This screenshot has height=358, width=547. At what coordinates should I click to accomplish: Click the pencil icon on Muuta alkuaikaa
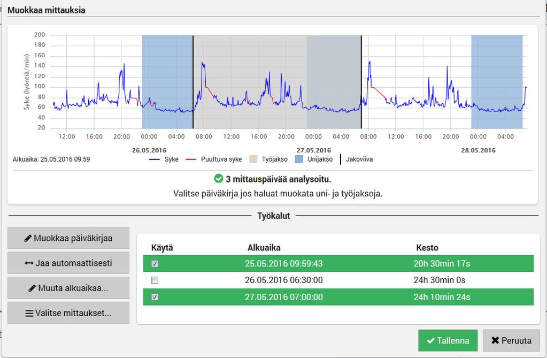pos(32,288)
